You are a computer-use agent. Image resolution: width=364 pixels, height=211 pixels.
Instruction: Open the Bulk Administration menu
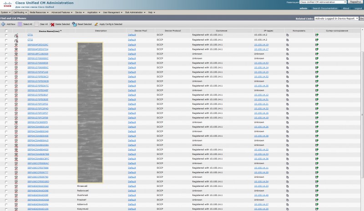[135, 12]
